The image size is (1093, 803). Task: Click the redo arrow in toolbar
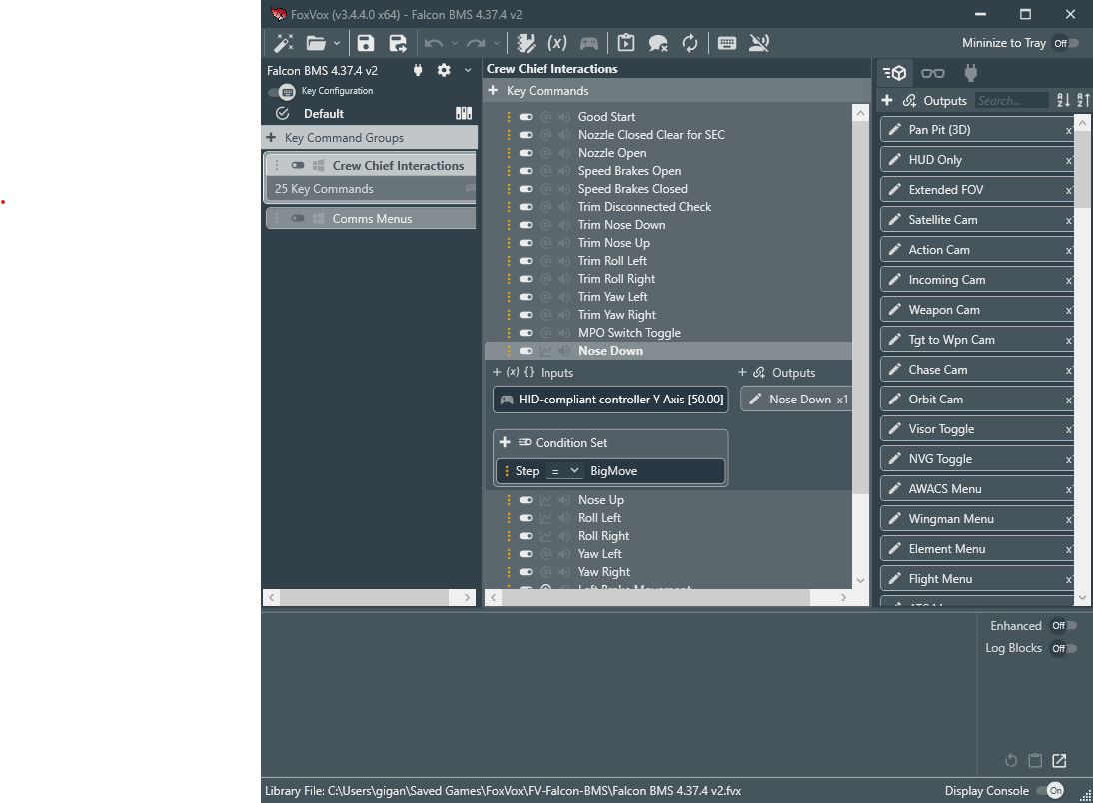click(x=476, y=43)
